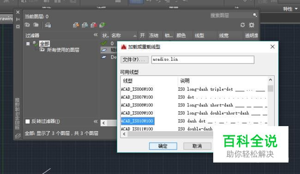The width and height of the screenshot is (300, 174).
Task: Click status icon of the De layer row
Action: pyautogui.click(x=104, y=57)
